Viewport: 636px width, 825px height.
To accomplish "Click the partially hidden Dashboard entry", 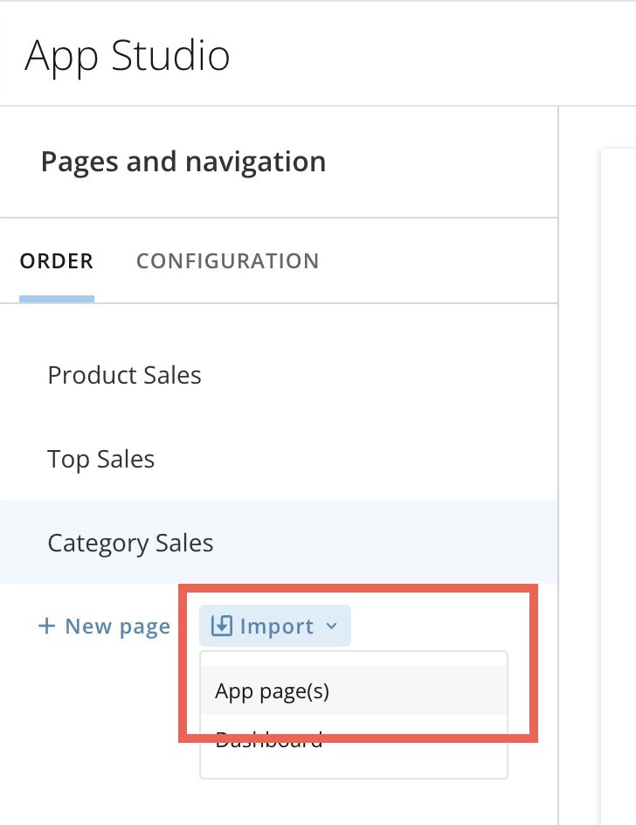I will pos(269,738).
